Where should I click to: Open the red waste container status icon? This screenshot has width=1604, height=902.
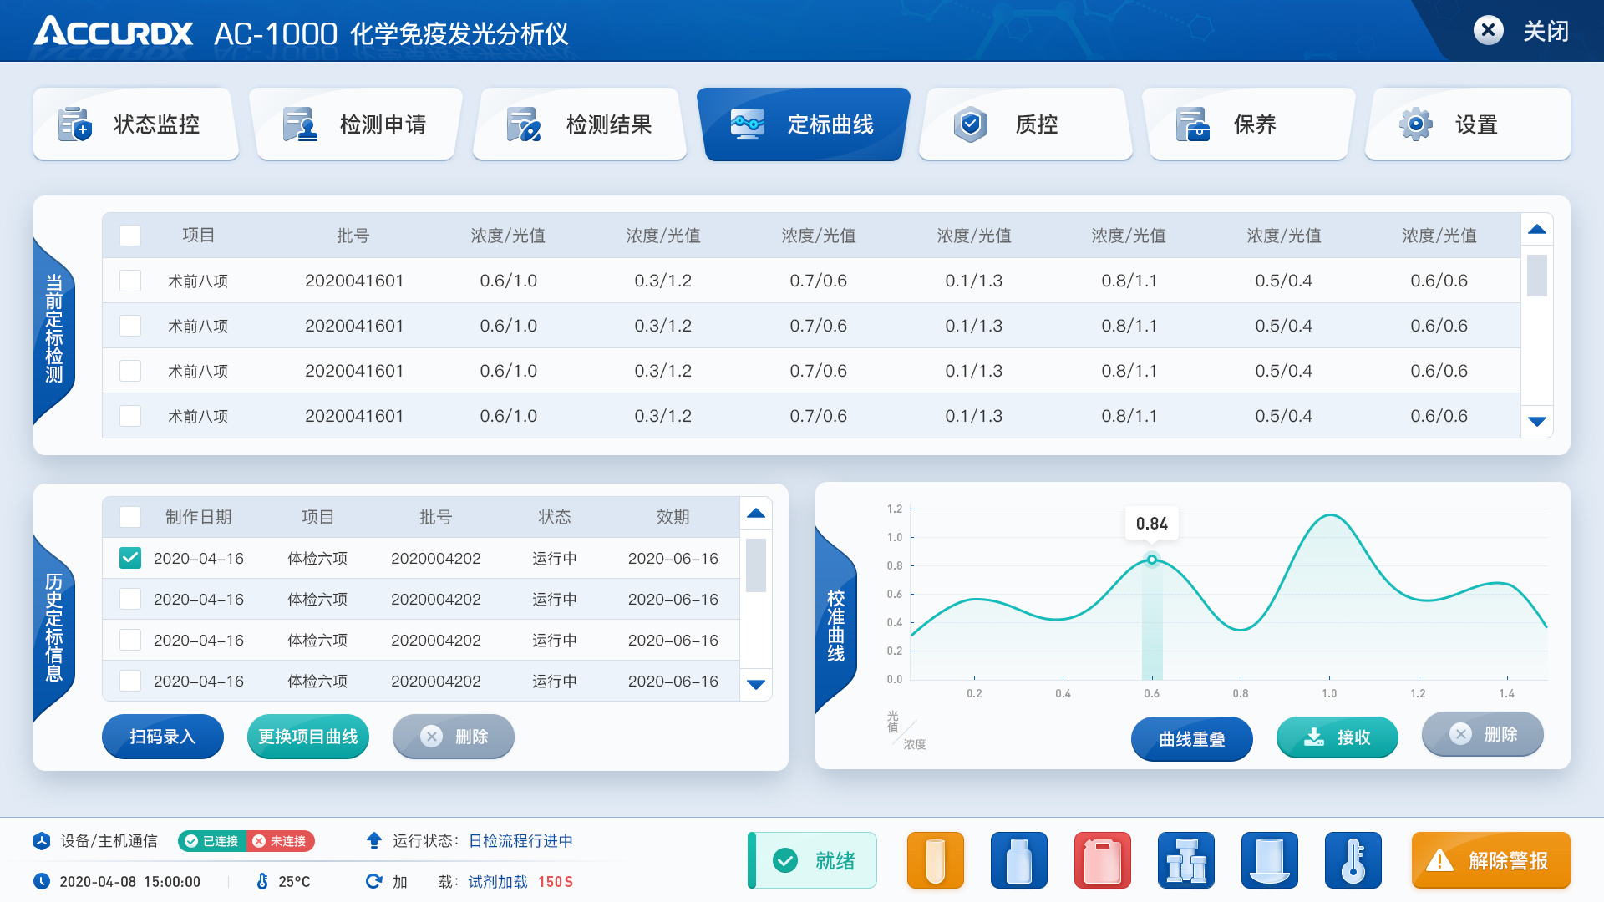click(1102, 859)
